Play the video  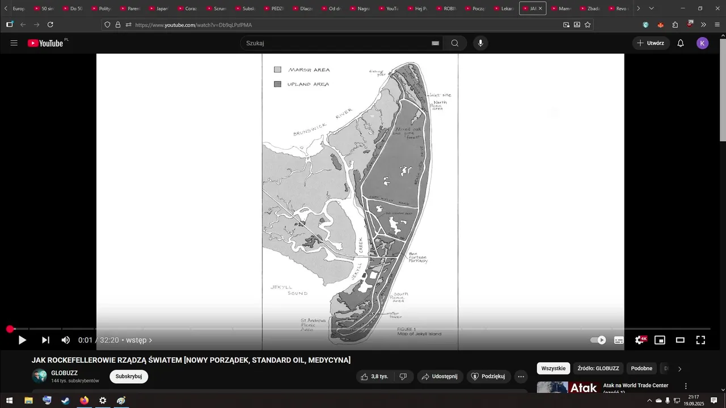(22, 340)
